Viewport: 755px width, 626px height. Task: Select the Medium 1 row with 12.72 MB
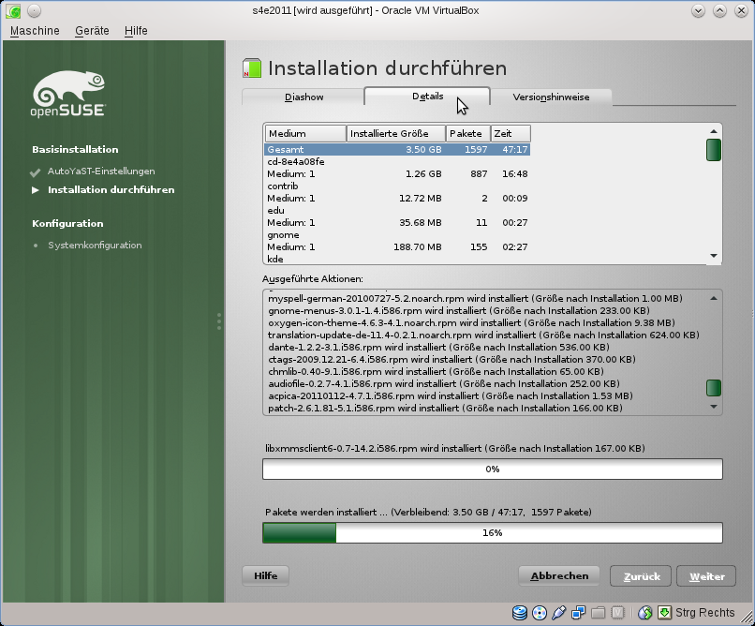[x=397, y=199]
